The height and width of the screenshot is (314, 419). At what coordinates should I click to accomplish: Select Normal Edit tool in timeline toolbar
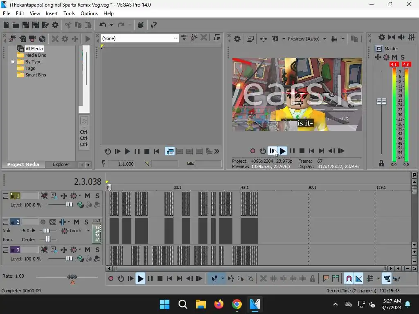214,279
